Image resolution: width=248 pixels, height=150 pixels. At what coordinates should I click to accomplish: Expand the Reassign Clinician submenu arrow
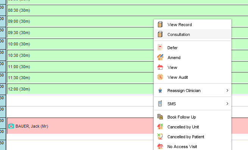point(228,91)
